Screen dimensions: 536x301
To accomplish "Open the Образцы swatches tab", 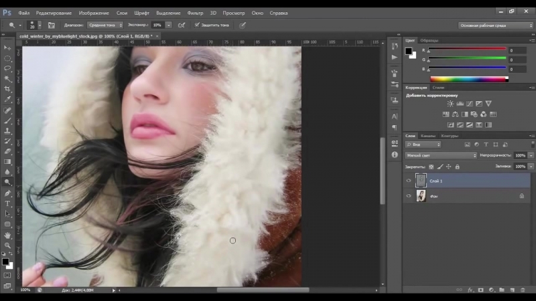I will (429, 40).
